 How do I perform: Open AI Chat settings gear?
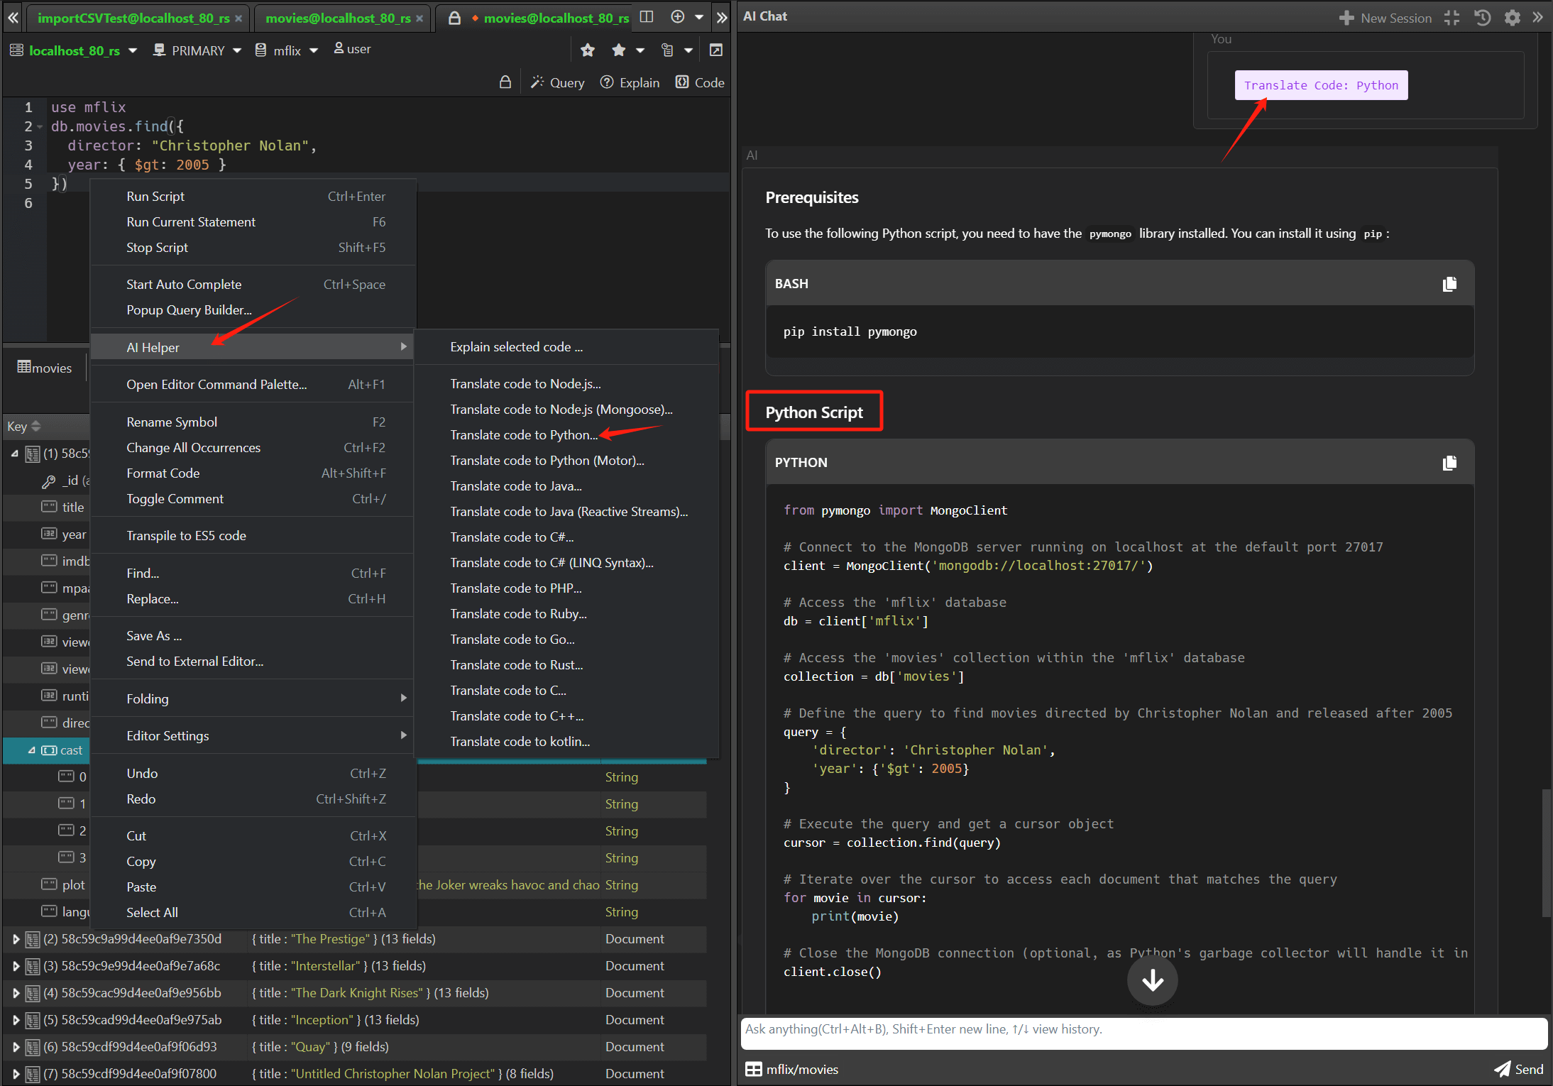point(1512,18)
